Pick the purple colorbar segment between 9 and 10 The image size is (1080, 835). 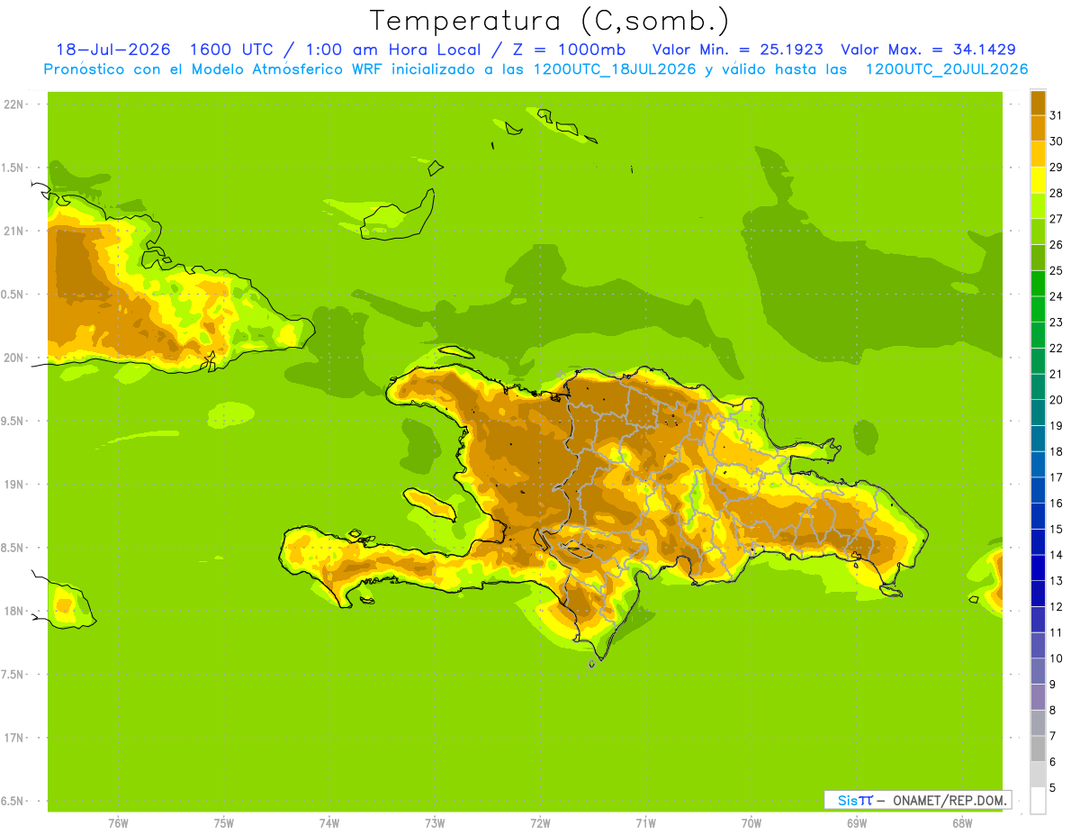point(1038,671)
